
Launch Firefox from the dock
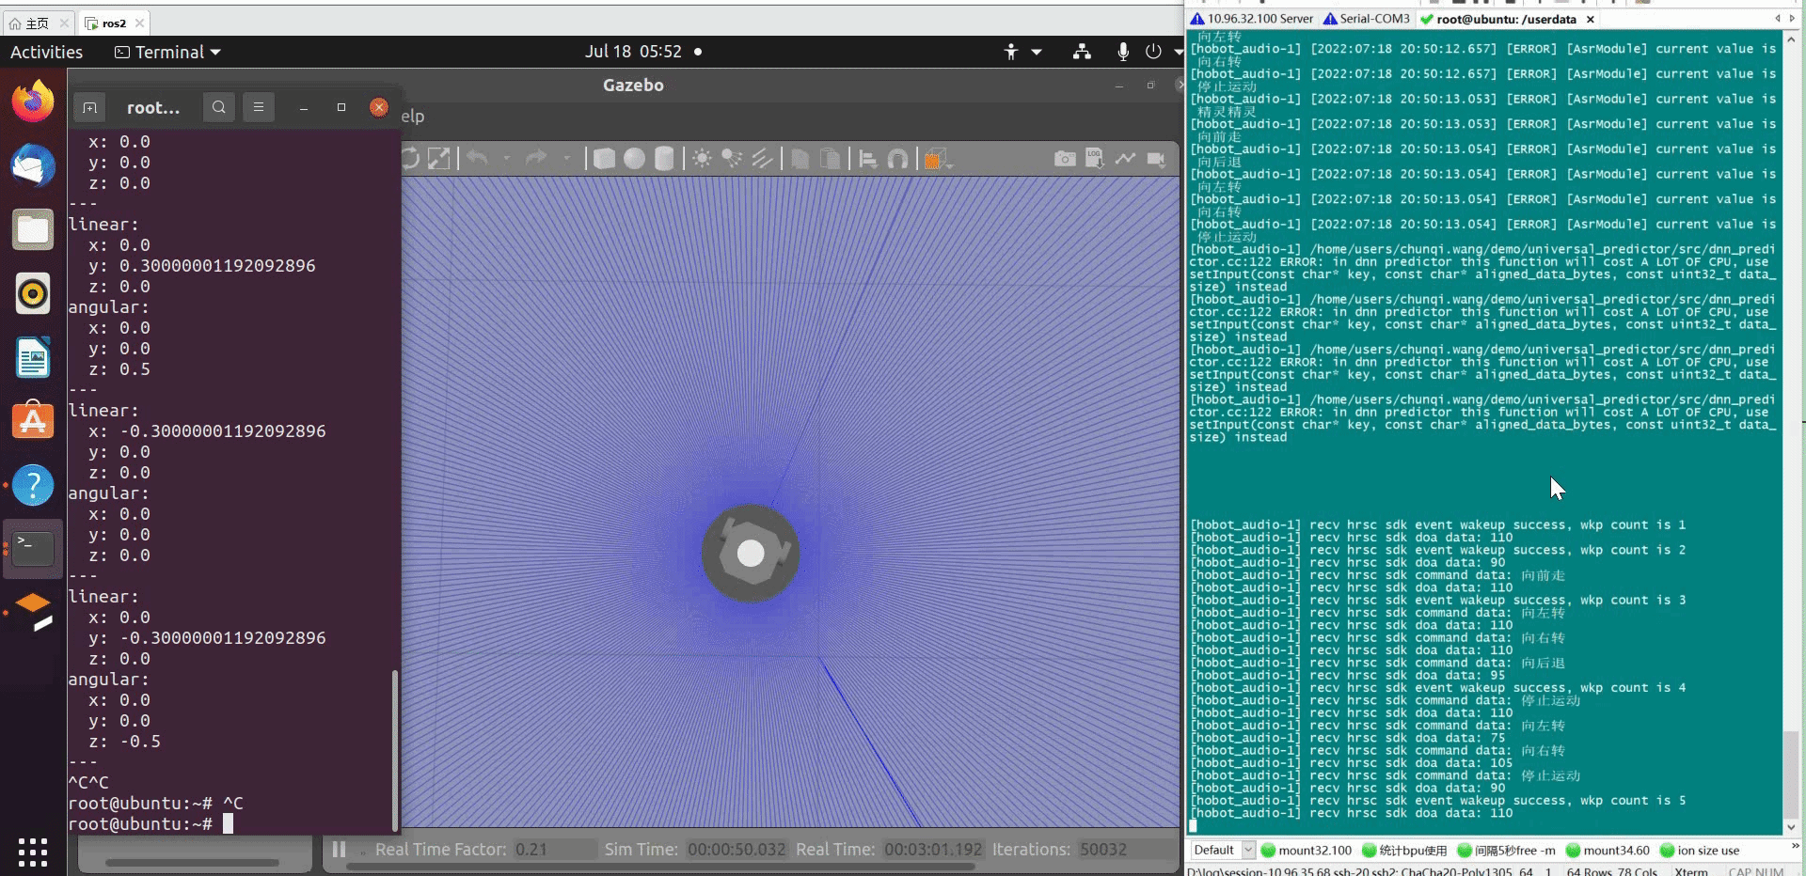click(33, 102)
